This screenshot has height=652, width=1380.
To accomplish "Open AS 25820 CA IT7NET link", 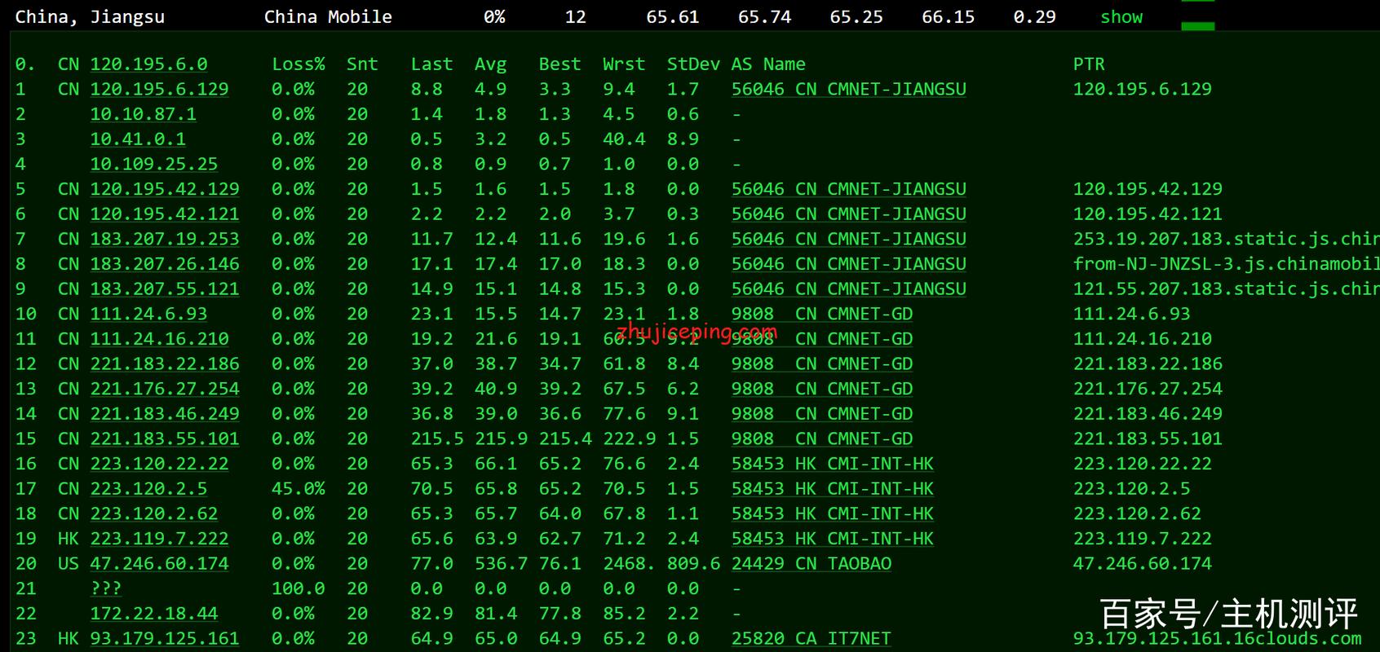I will (811, 639).
